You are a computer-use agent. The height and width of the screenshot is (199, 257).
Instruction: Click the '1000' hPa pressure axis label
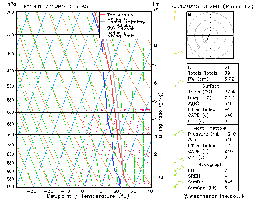(11, 186)
